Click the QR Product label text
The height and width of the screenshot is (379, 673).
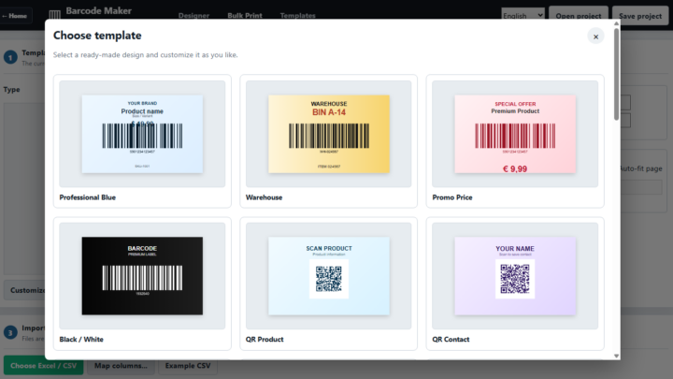[x=265, y=339]
